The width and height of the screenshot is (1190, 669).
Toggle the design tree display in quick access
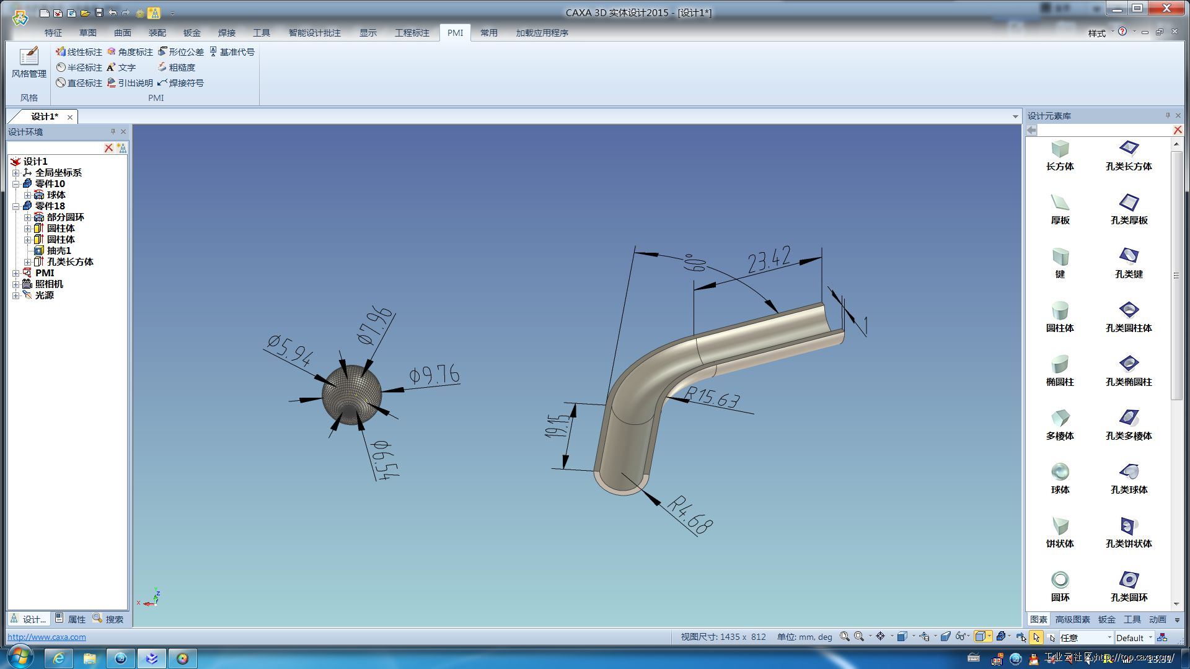[x=154, y=12]
